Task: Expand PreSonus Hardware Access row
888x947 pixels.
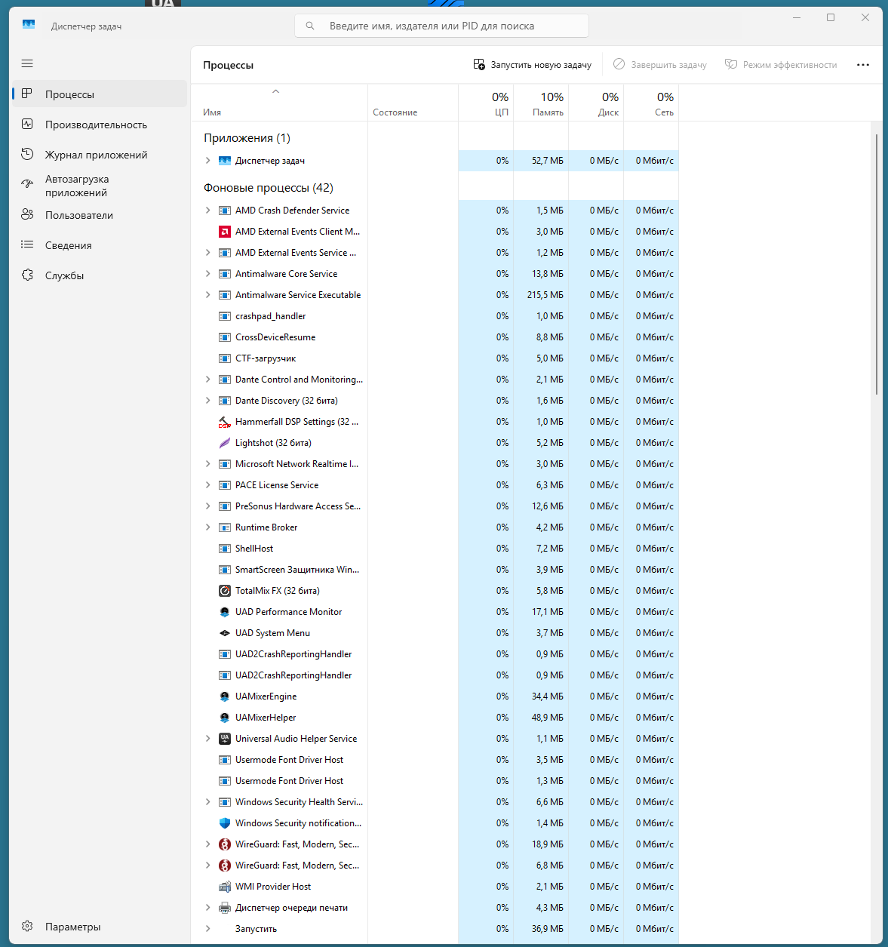Action: click(208, 506)
